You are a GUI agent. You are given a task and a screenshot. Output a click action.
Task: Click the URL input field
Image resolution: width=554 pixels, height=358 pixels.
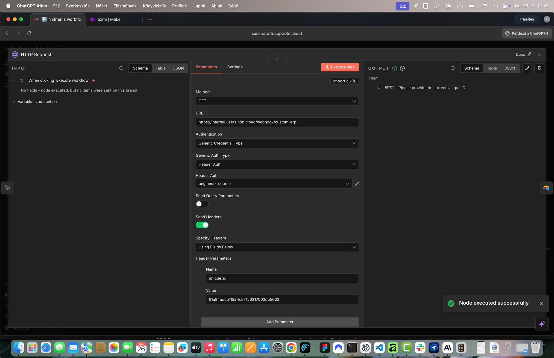pyautogui.click(x=277, y=122)
